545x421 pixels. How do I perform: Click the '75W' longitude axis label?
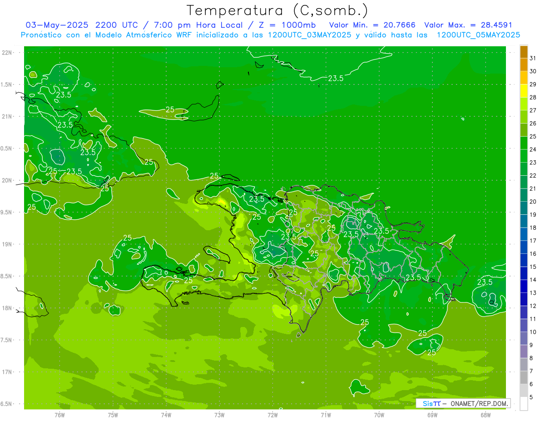113,415
